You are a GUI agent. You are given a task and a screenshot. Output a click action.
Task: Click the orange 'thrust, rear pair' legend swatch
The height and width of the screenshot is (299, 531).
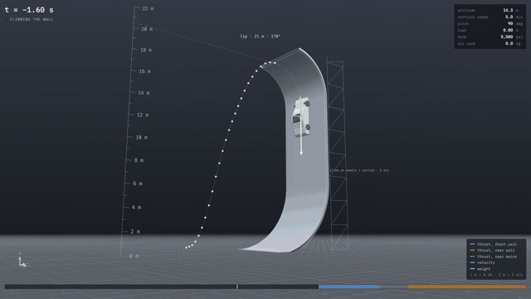(472, 250)
